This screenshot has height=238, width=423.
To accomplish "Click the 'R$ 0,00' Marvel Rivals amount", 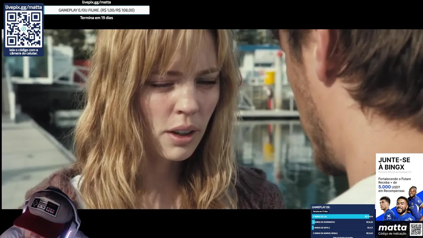I will (x=369, y=233).
